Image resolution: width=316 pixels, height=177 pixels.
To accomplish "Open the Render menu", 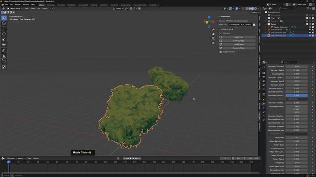I will click(x=18, y=4).
